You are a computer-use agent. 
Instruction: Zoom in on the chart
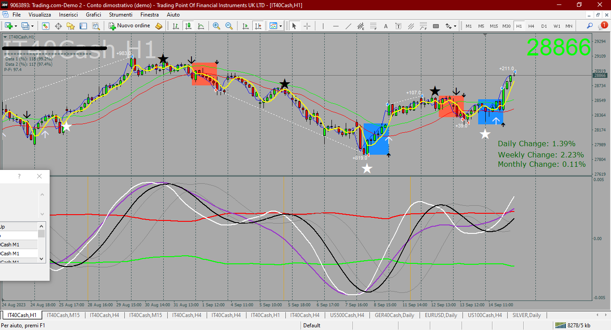[x=216, y=26]
